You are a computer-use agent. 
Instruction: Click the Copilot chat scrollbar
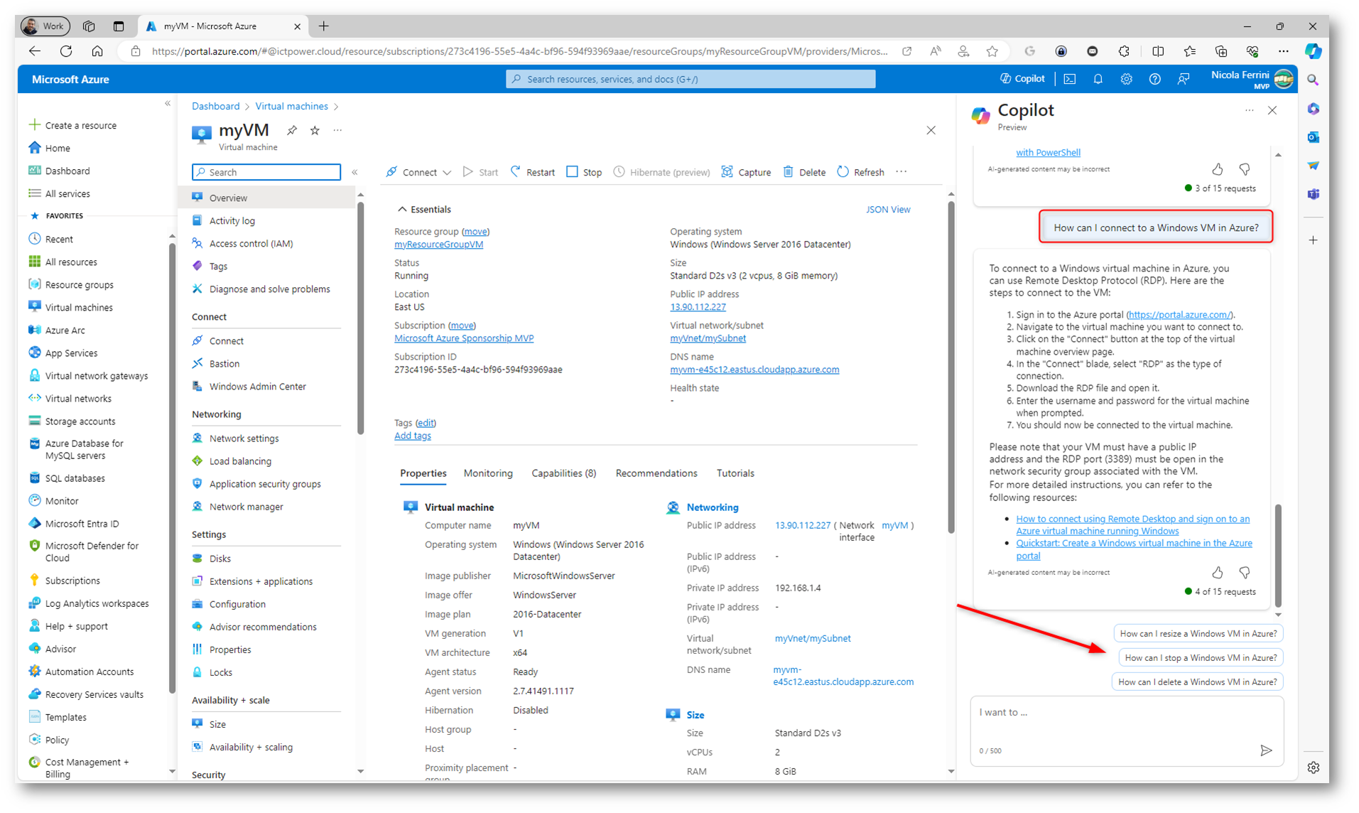click(x=1278, y=555)
